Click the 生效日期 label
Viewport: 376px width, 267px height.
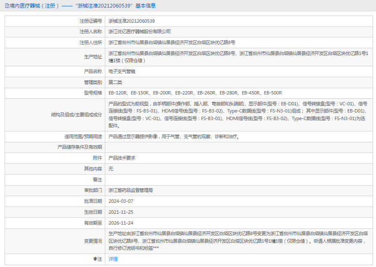93,212
